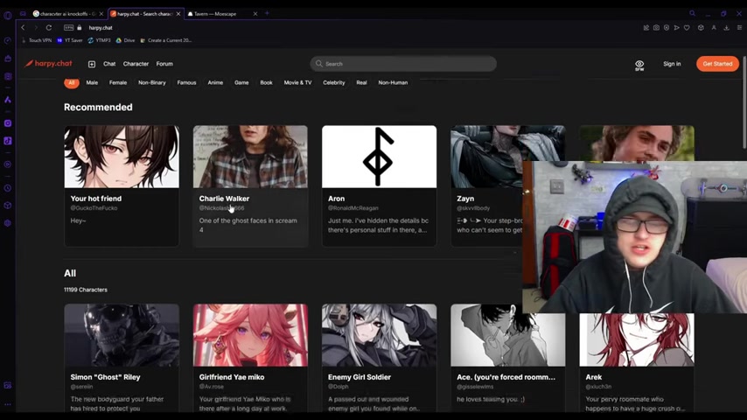Open the Simon "Ghost" Riley character card
This screenshot has width=747, height=420.
pos(122,359)
